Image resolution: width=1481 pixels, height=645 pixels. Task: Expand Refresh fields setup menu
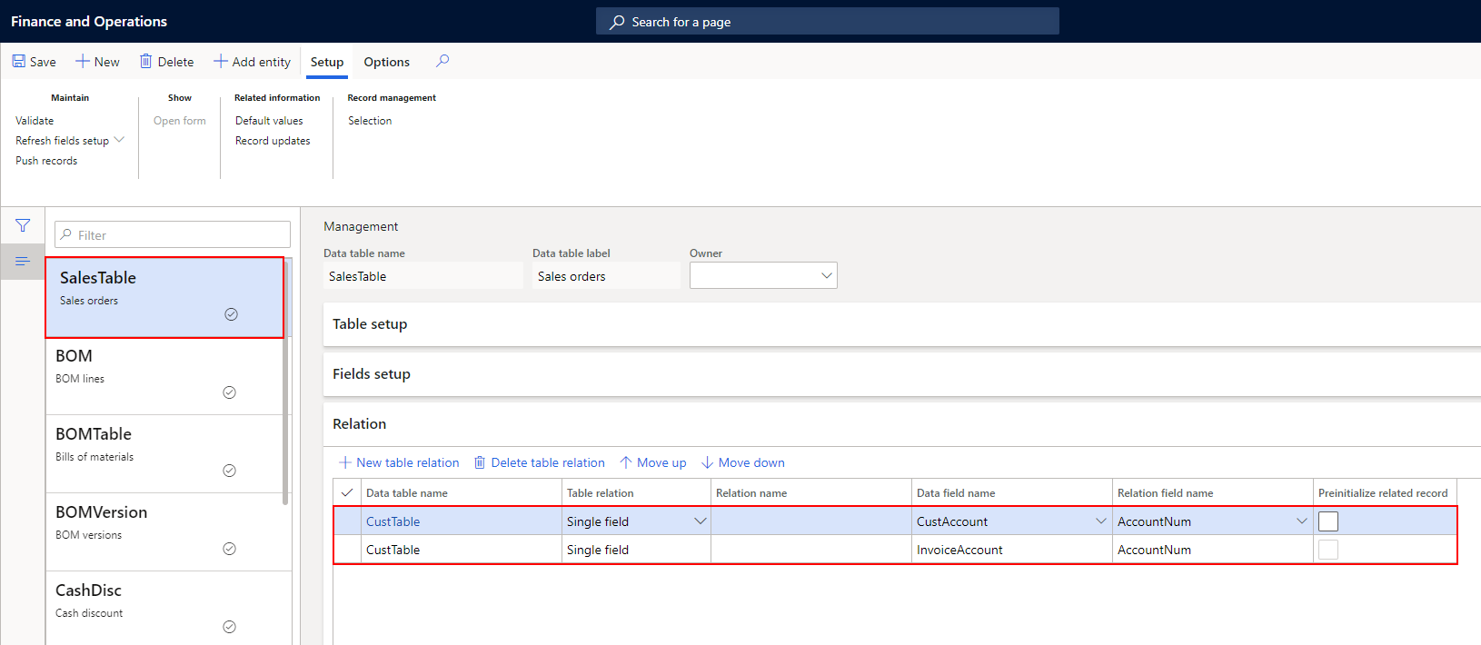[x=119, y=141]
